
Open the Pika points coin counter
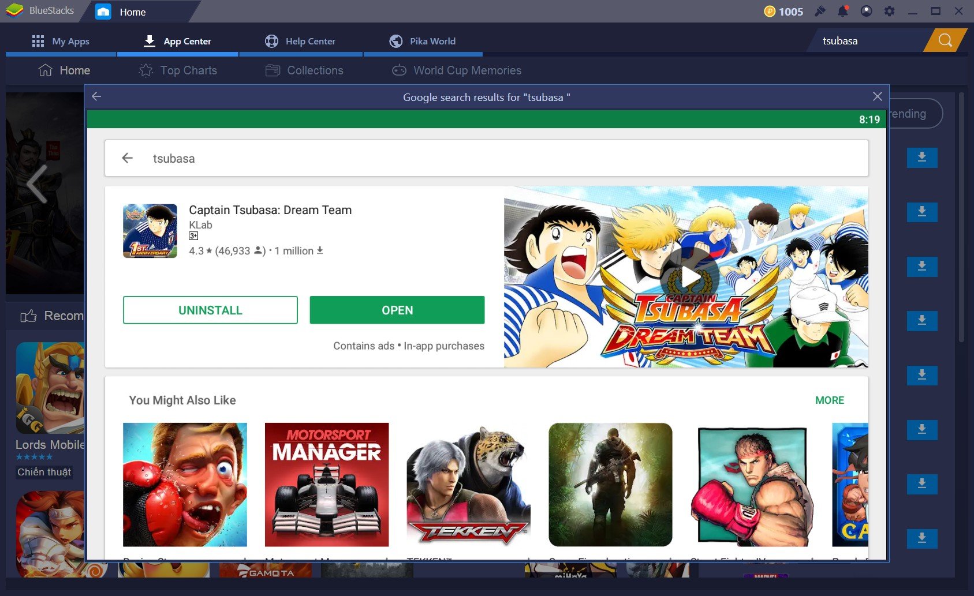click(x=783, y=12)
